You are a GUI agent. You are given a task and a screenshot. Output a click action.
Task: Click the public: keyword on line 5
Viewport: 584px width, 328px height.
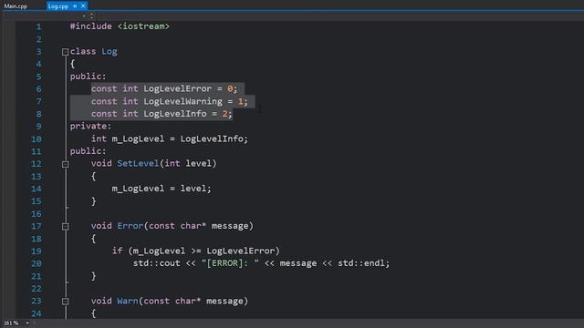pos(88,77)
